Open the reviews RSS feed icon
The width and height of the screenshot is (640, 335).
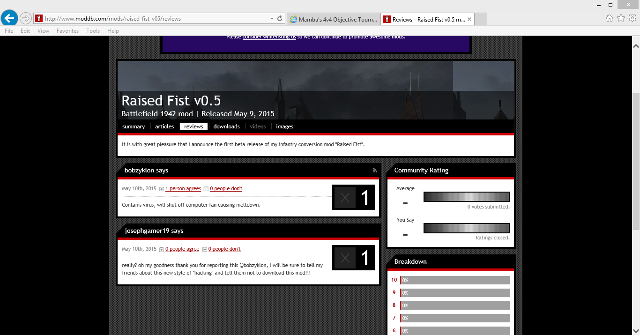[374, 171]
